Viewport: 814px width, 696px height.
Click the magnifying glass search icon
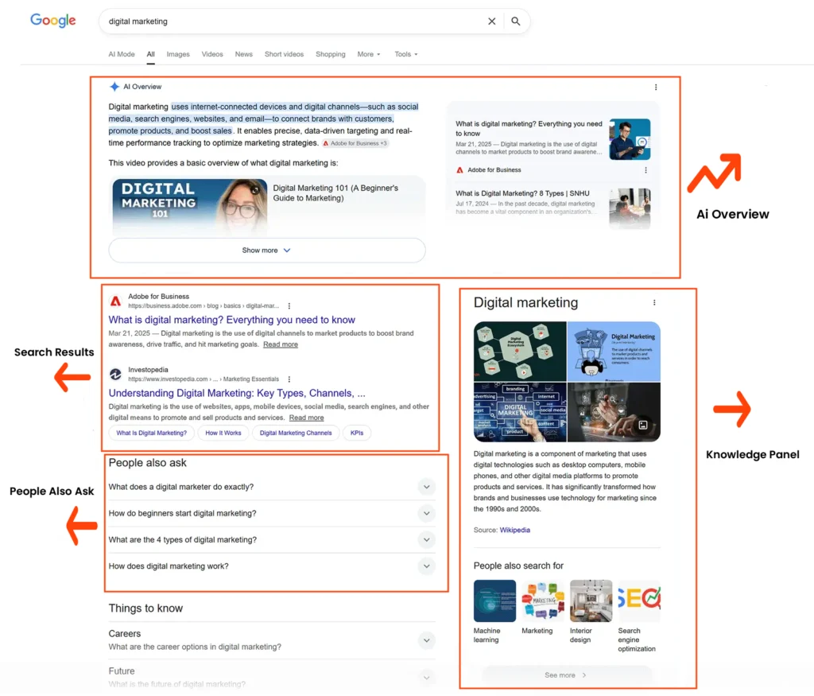click(x=515, y=21)
